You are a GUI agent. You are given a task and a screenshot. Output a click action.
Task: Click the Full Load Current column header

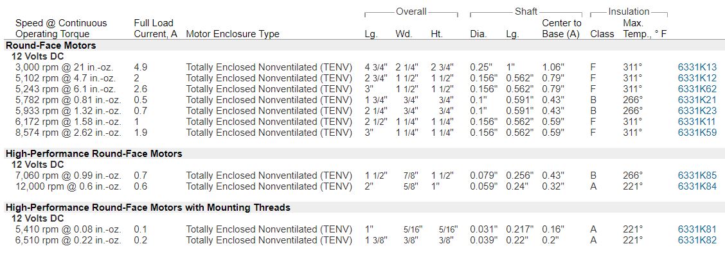pos(156,29)
